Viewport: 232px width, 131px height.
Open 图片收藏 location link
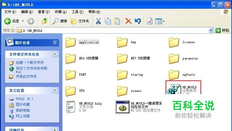[23, 105]
